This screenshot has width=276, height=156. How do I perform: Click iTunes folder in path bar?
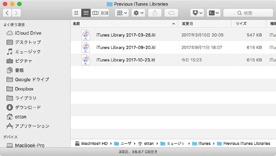[x=204, y=144]
